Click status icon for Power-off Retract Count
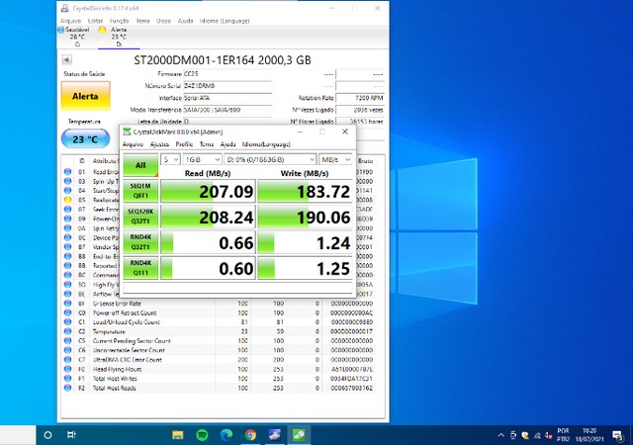 67,312
